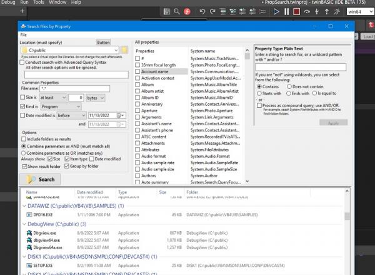Enable the 'Date modified is' checkbox
Image resolution: width=375 pixels, height=275 pixels.
coord(22,115)
